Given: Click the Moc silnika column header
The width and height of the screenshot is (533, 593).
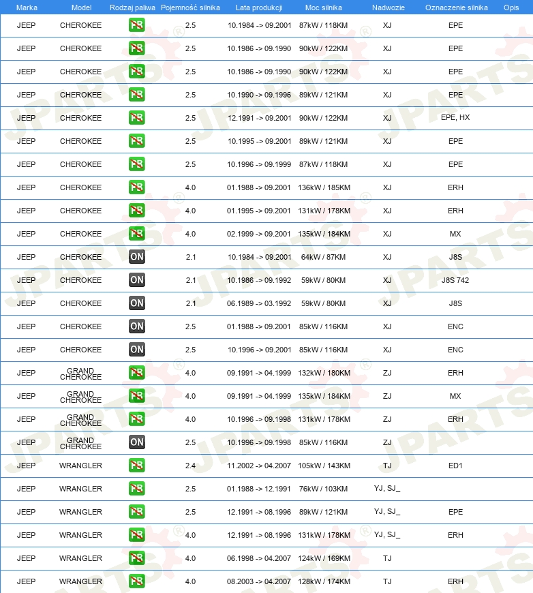Looking at the screenshot, I should [x=324, y=7].
